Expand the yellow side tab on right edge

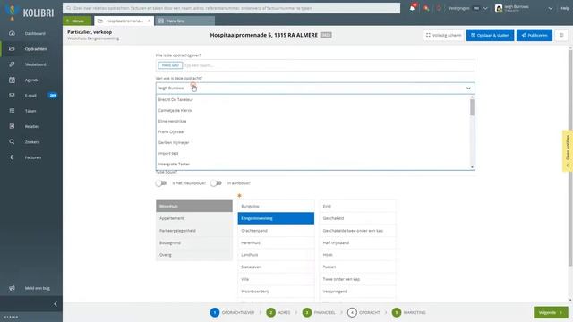[567, 151]
